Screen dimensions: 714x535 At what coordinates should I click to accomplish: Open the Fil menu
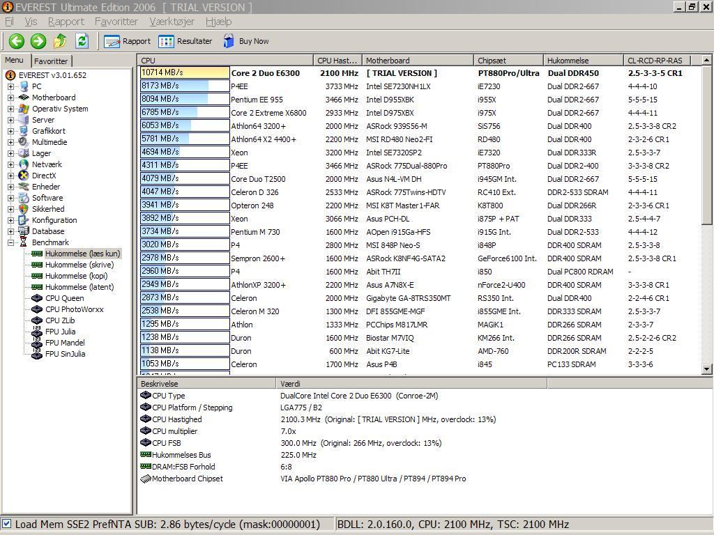pyautogui.click(x=9, y=22)
